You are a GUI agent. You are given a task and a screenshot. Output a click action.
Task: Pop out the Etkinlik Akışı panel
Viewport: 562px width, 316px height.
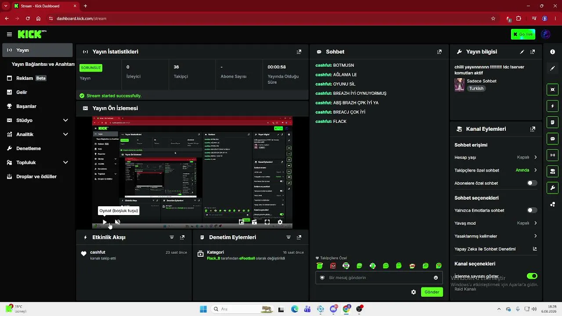point(182,237)
